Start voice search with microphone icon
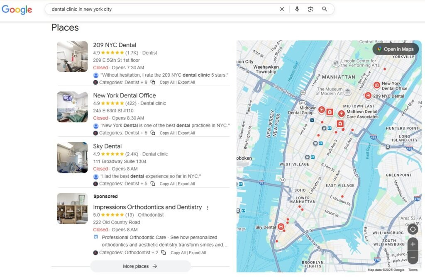425x277 pixels. point(297,9)
